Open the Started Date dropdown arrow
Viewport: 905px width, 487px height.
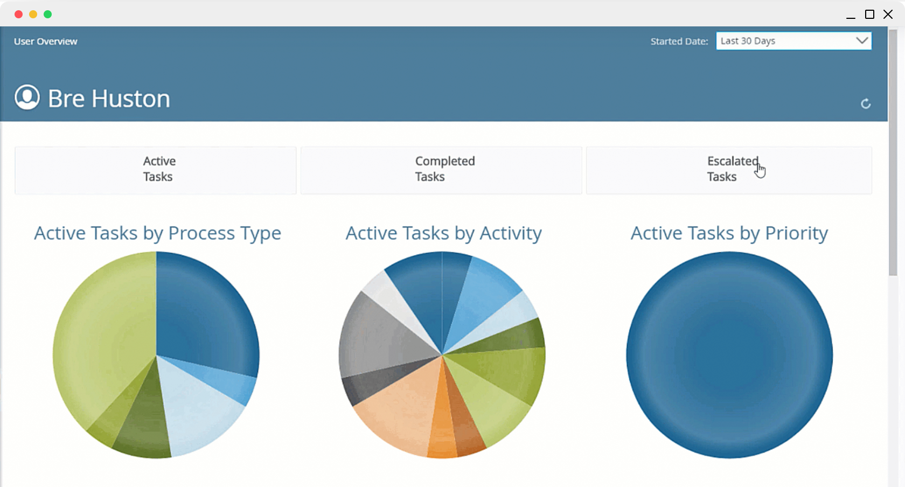click(861, 40)
